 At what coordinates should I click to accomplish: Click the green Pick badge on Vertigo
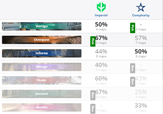tap(133, 28)
